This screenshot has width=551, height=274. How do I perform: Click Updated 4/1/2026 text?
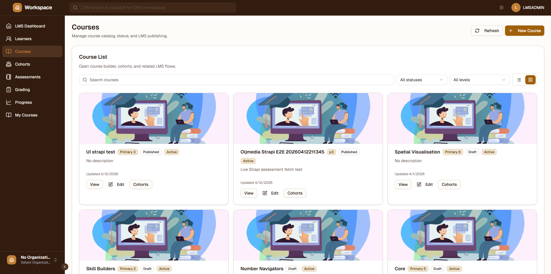tap(409, 174)
